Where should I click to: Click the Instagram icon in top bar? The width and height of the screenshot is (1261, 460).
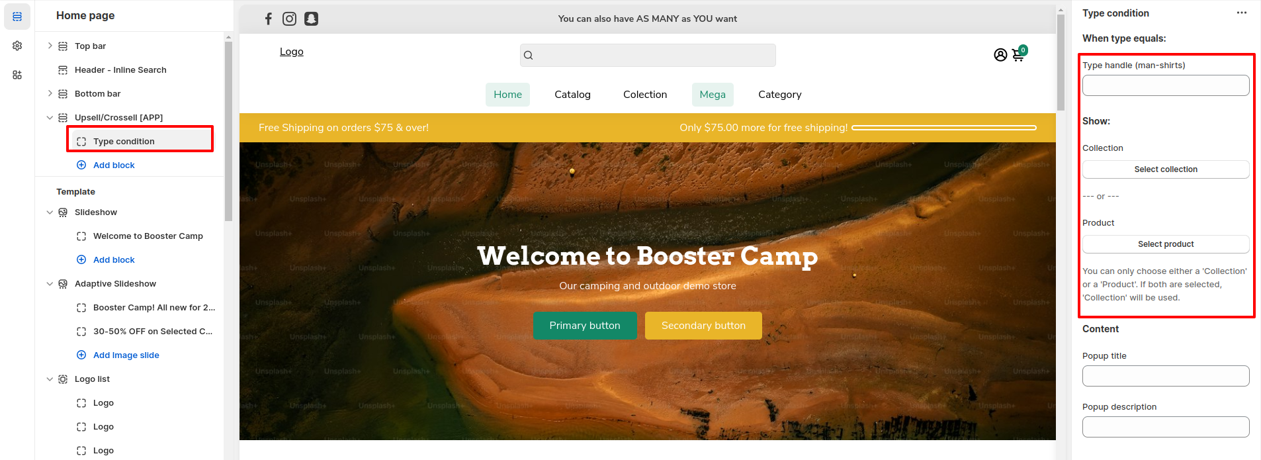[289, 19]
